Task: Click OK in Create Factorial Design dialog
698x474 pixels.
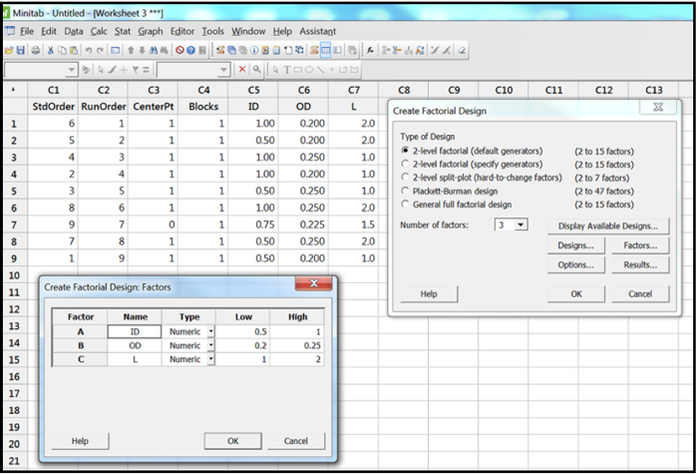Action: pos(576,294)
